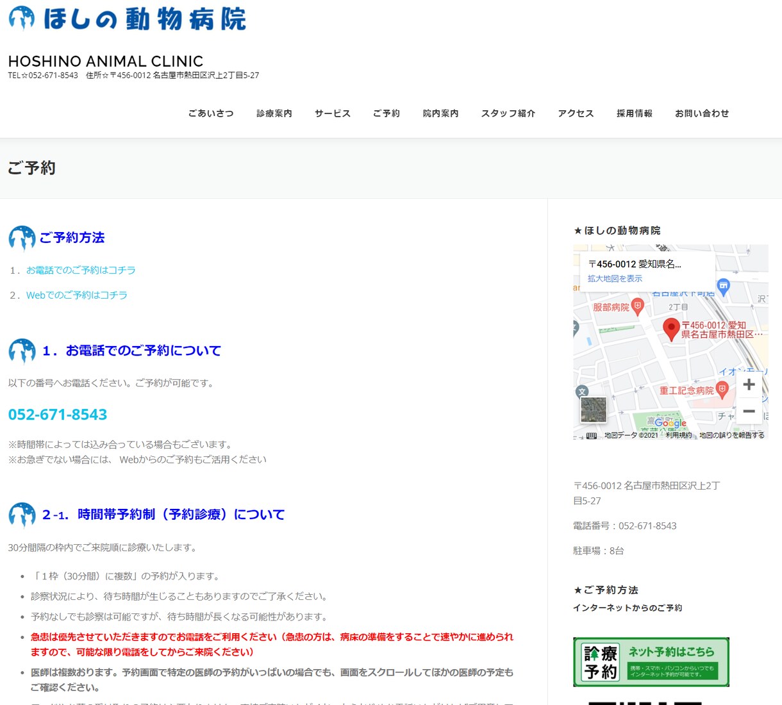Screen dimensions: 782x705
Task: Click the ★ご予約方法 sidebar heading
Action: tap(606, 590)
